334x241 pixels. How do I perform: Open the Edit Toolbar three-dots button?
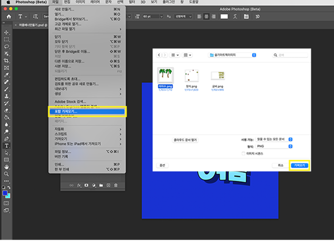[6, 181]
